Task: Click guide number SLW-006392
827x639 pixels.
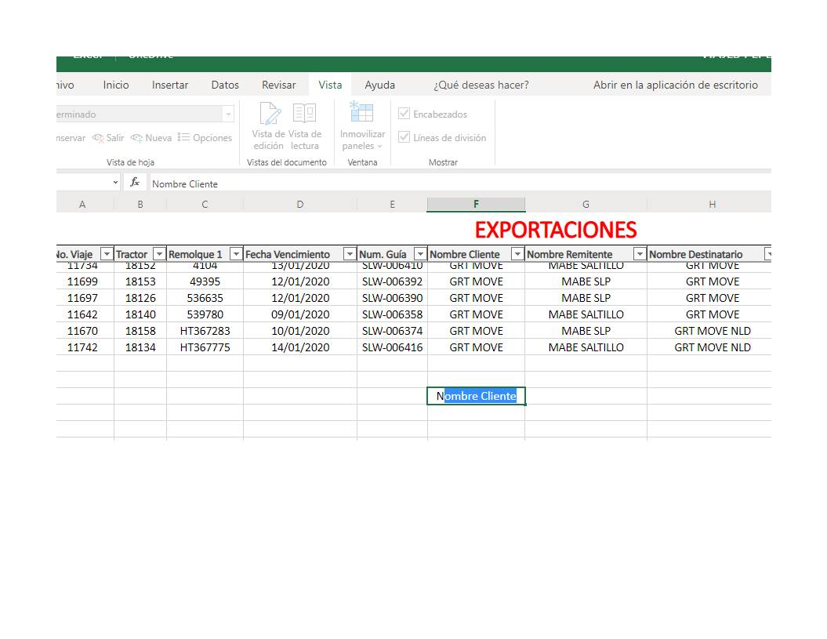Action: [x=393, y=281]
